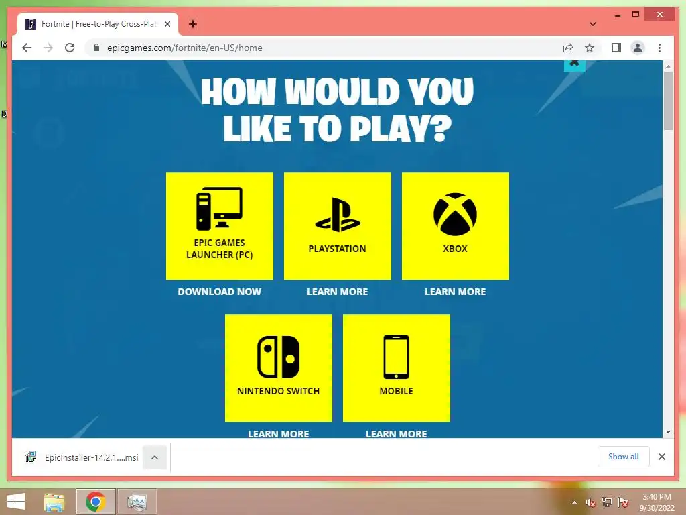Open the tab search dropdown
Viewport: 686px width, 515px height.
tap(593, 24)
